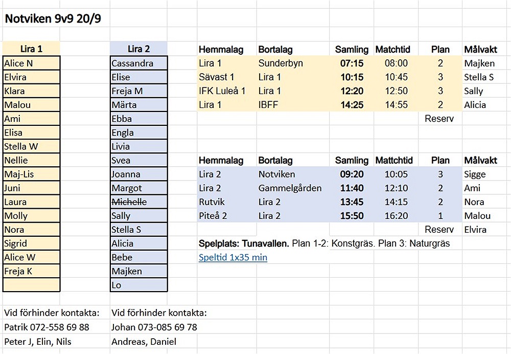Click the Notviken 9v9 20/9 title cell

[x=53, y=19]
